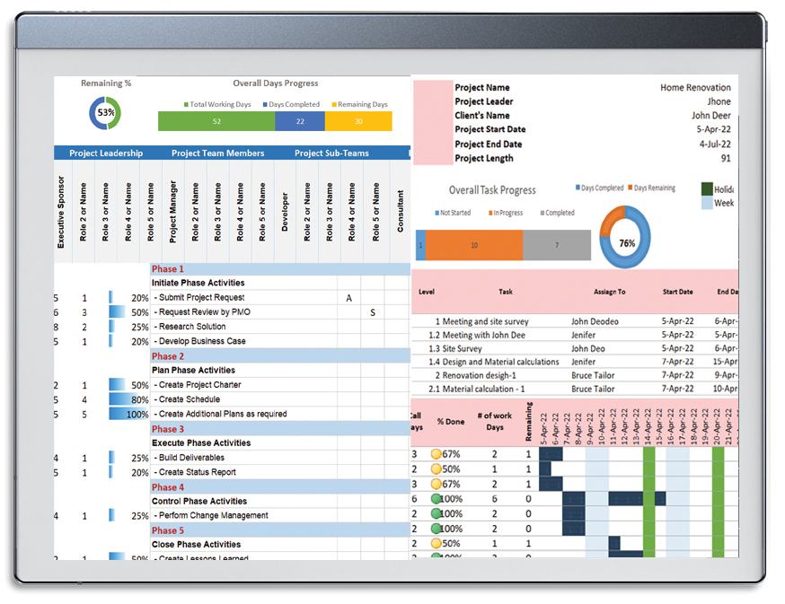785x604 pixels.
Task: Select the green Total Working Days bar
Action: [216, 121]
